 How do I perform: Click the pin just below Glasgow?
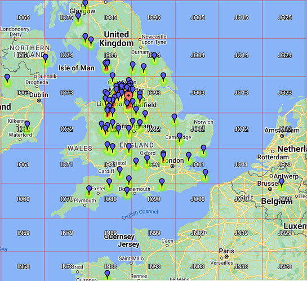tap(78, 17)
